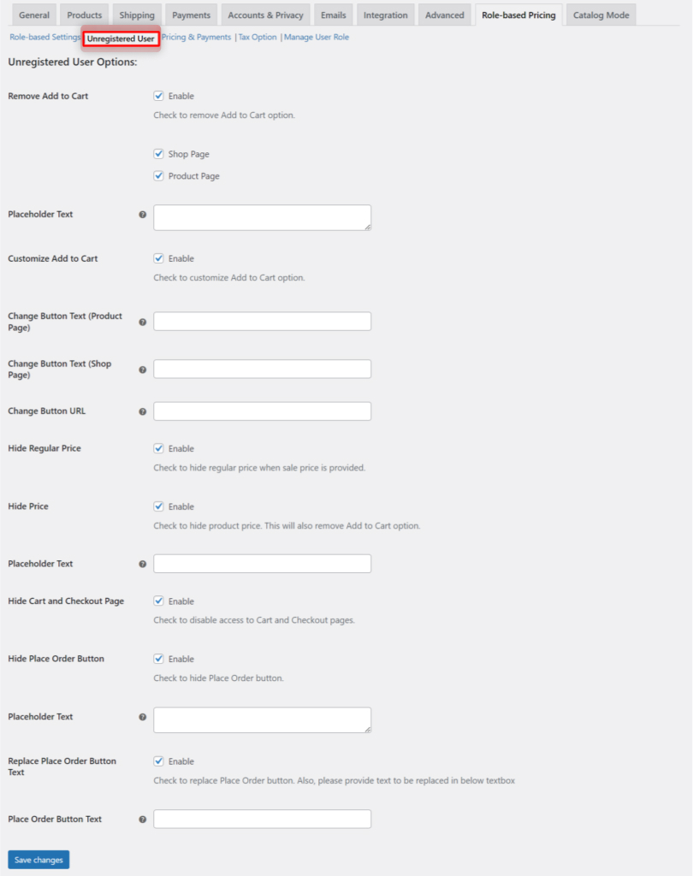This screenshot has height=876, width=693.
Task: Open help tooltip for Change Button Text (Product Page)
Action: pyautogui.click(x=140, y=321)
